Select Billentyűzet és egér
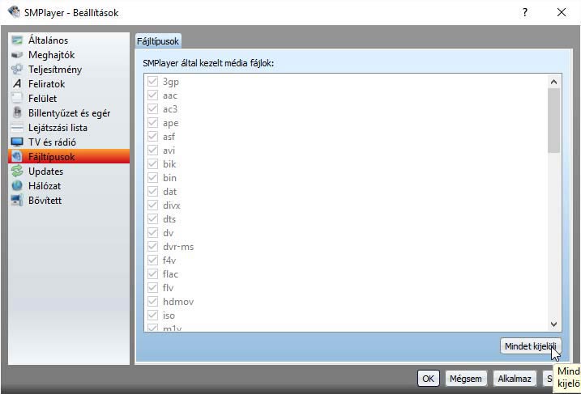Screen dimensions: 581x394 tap(69, 112)
